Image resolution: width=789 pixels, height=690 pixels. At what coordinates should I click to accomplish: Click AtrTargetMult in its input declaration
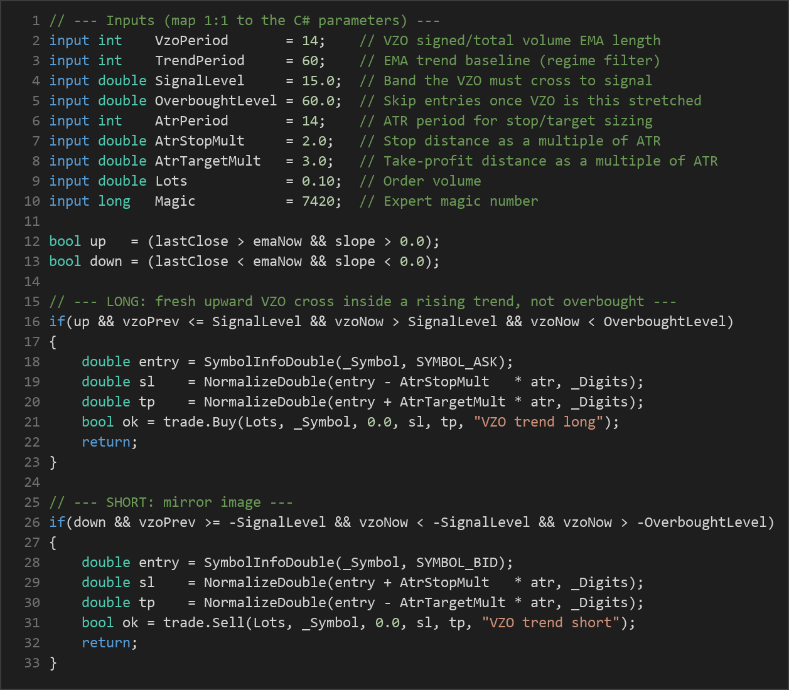coord(208,161)
